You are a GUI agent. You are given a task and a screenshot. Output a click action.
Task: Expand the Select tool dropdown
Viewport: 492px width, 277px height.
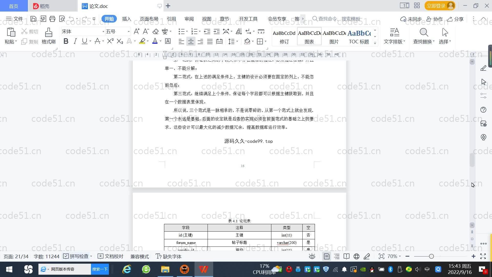pos(450,41)
